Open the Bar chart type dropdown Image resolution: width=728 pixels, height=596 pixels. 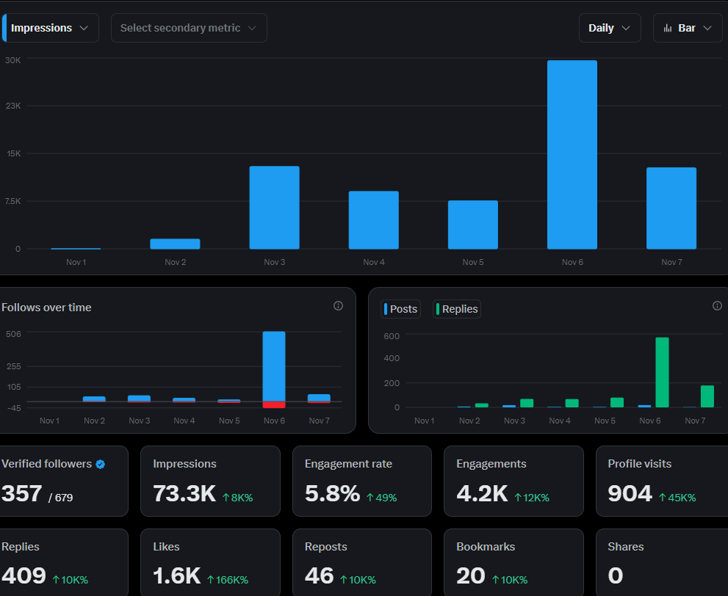point(688,28)
